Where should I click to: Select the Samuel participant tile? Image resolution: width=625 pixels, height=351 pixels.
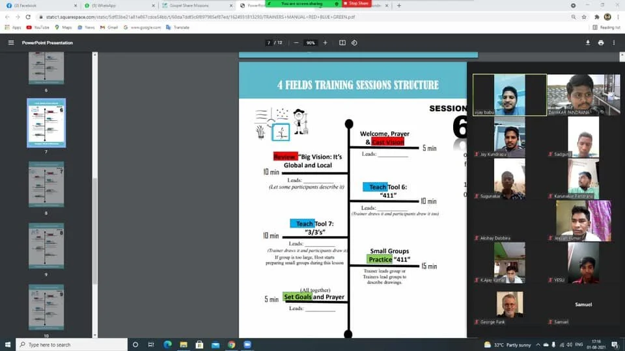click(583, 305)
